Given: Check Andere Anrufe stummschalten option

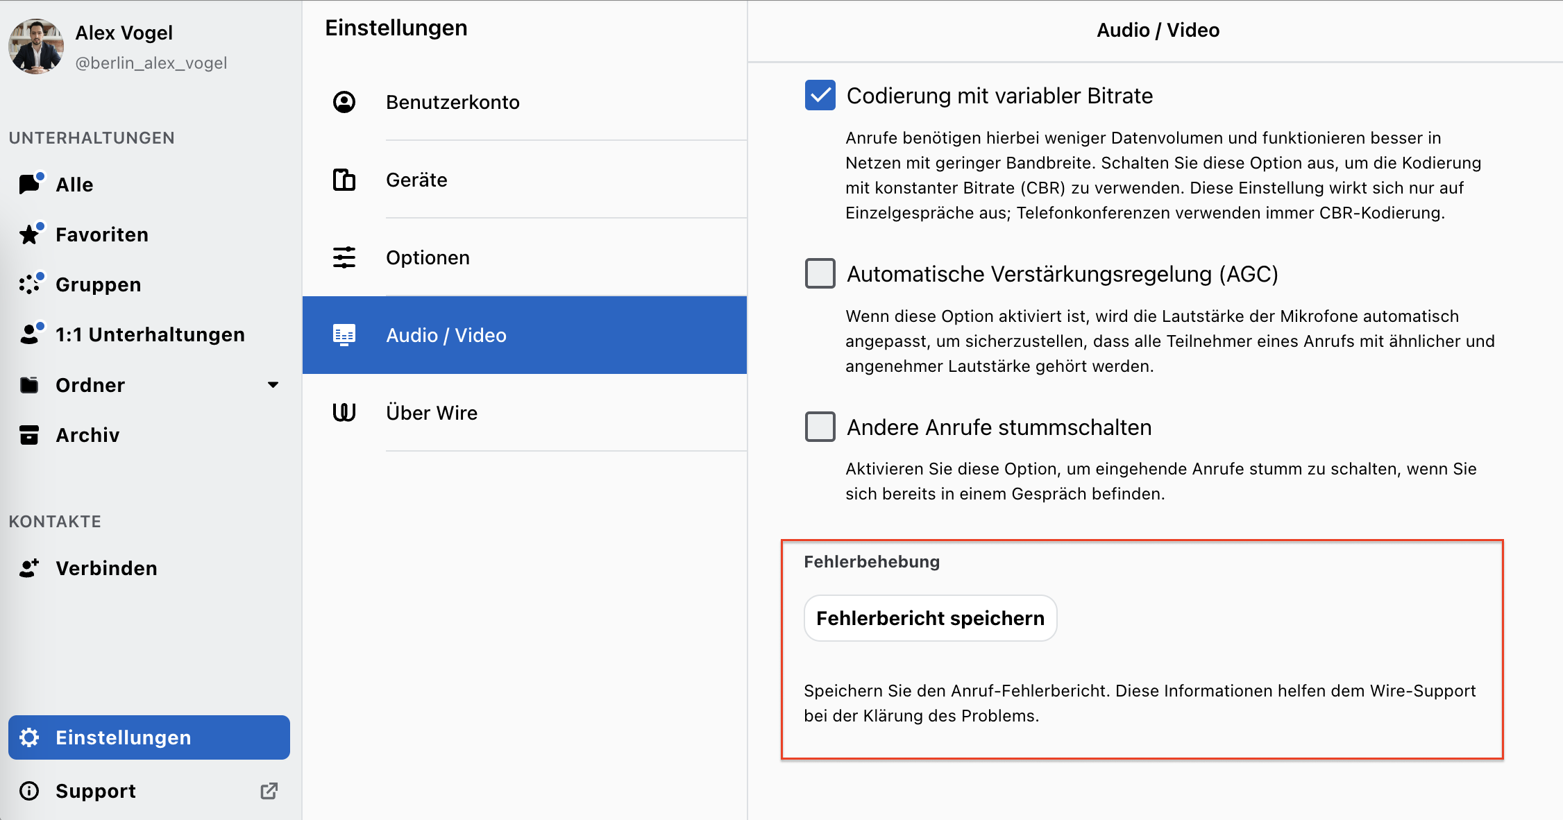Looking at the screenshot, I should [x=820, y=427].
